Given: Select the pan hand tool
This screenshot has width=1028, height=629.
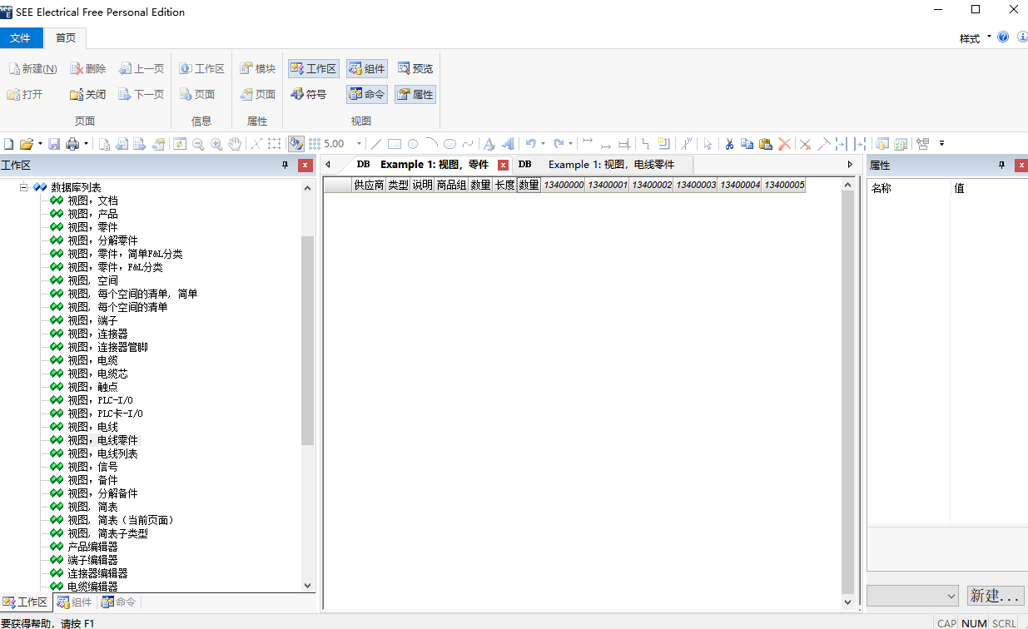Looking at the screenshot, I should point(235,144).
